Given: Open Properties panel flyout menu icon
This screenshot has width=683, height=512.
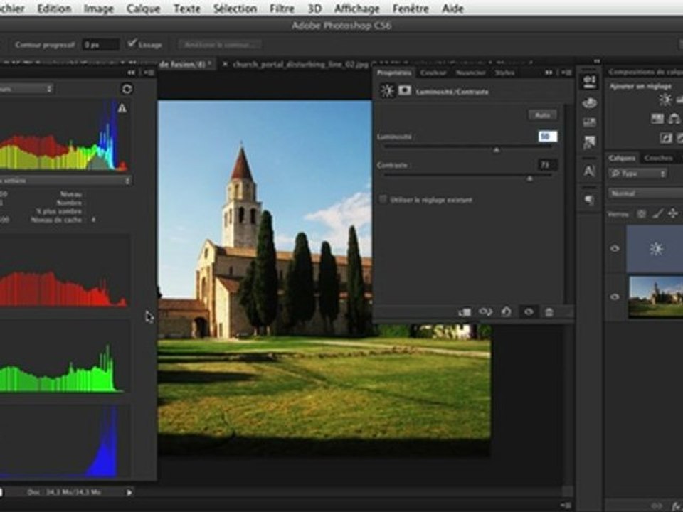Looking at the screenshot, I should [x=566, y=73].
